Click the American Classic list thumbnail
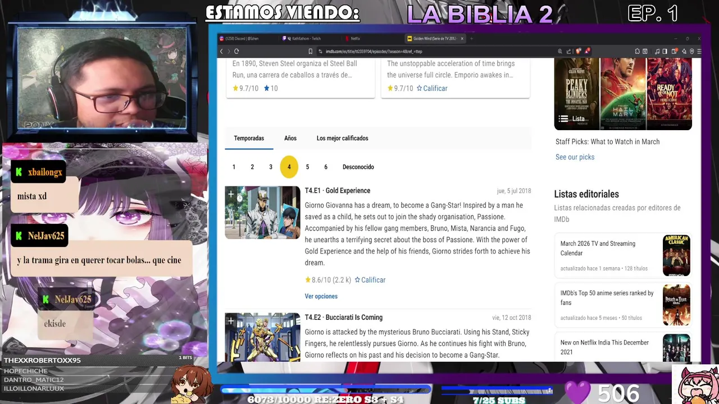 (676, 255)
